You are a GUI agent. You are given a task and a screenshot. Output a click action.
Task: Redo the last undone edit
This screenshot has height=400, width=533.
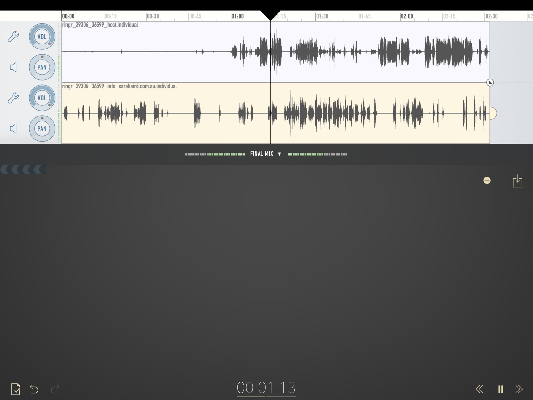click(55, 389)
